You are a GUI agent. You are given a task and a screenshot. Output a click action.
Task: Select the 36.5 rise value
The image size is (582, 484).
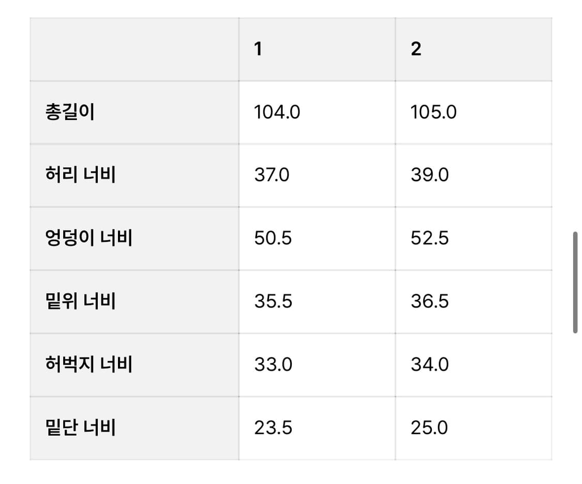click(429, 302)
